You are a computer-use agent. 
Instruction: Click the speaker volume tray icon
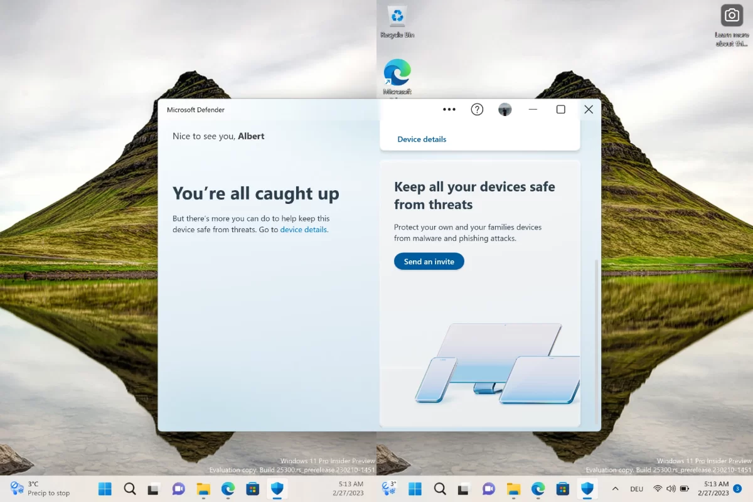(x=671, y=488)
